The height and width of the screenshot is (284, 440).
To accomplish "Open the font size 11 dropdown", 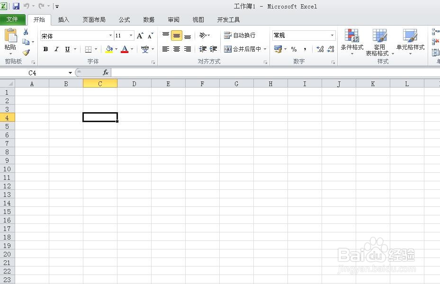I will (x=131, y=35).
